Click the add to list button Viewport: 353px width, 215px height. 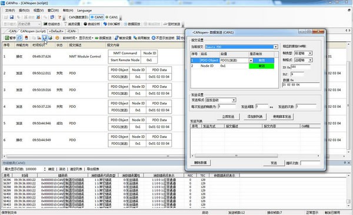pos(255,117)
